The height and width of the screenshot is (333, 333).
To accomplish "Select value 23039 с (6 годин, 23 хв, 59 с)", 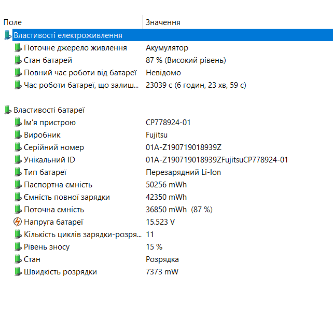I will [x=196, y=85].
